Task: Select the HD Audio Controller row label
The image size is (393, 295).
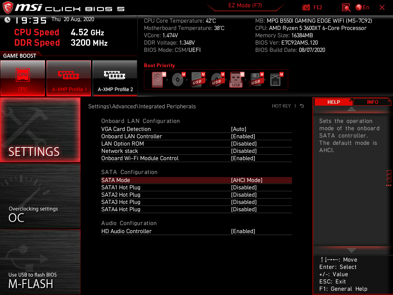Action: click(x=126, y=231)
